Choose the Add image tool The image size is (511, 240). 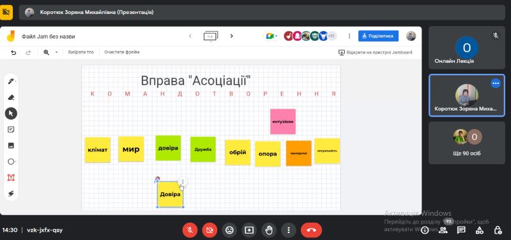point(11,146)
